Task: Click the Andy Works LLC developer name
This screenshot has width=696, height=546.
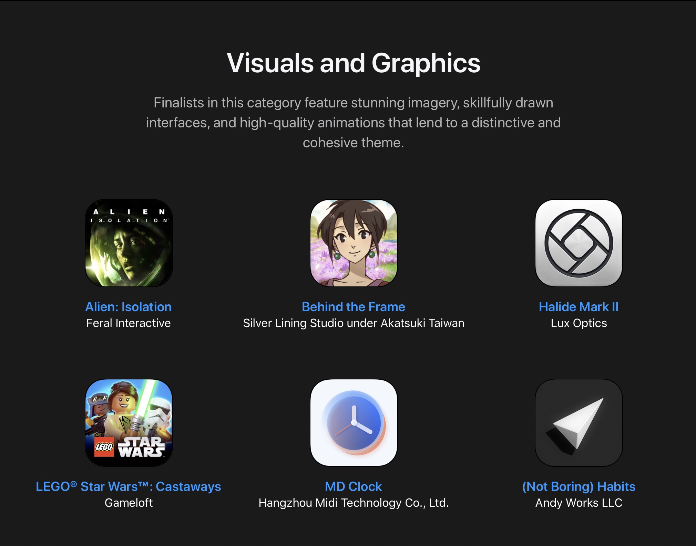Action: (579, 503)
